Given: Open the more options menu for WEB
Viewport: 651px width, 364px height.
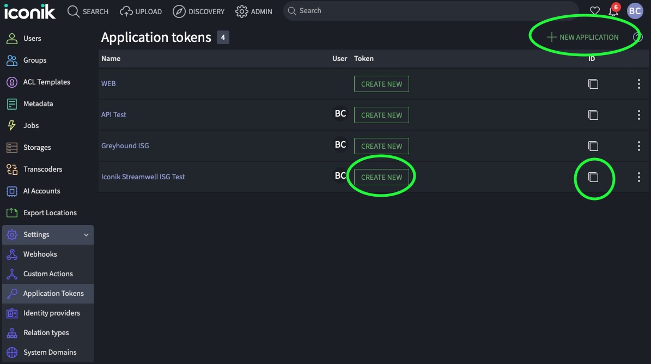Looking at the screenshot, I should click(x=638, y=84).
